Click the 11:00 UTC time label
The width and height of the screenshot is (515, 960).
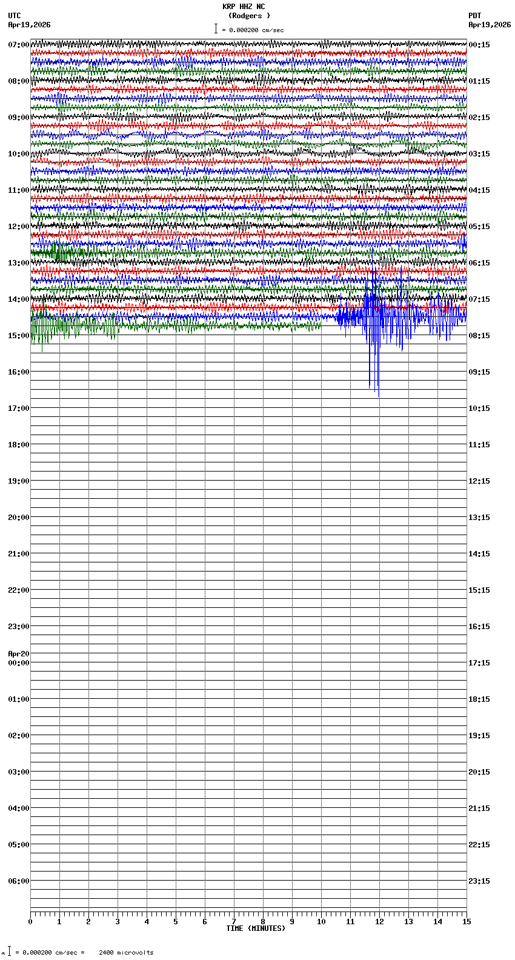point(19,190)
